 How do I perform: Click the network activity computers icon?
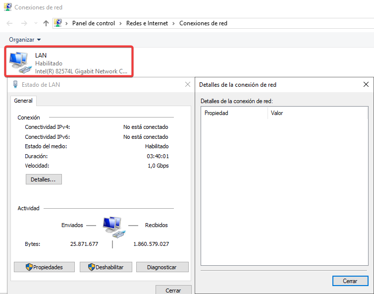coord(112,227)
